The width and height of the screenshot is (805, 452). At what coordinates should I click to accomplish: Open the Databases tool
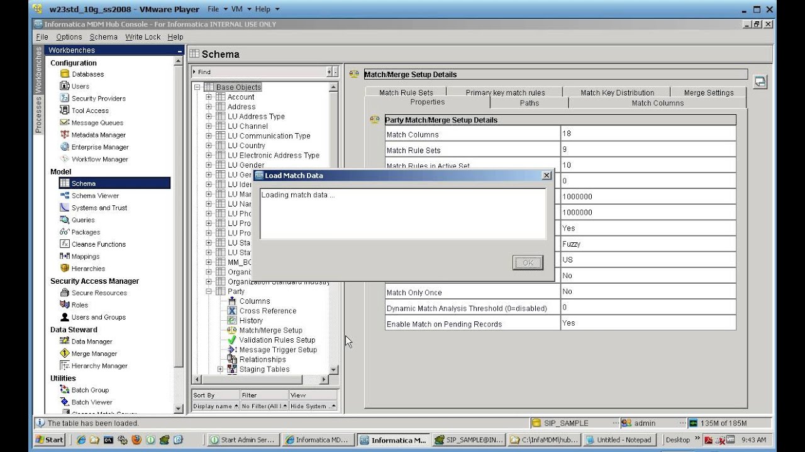[x=82, y=74]
